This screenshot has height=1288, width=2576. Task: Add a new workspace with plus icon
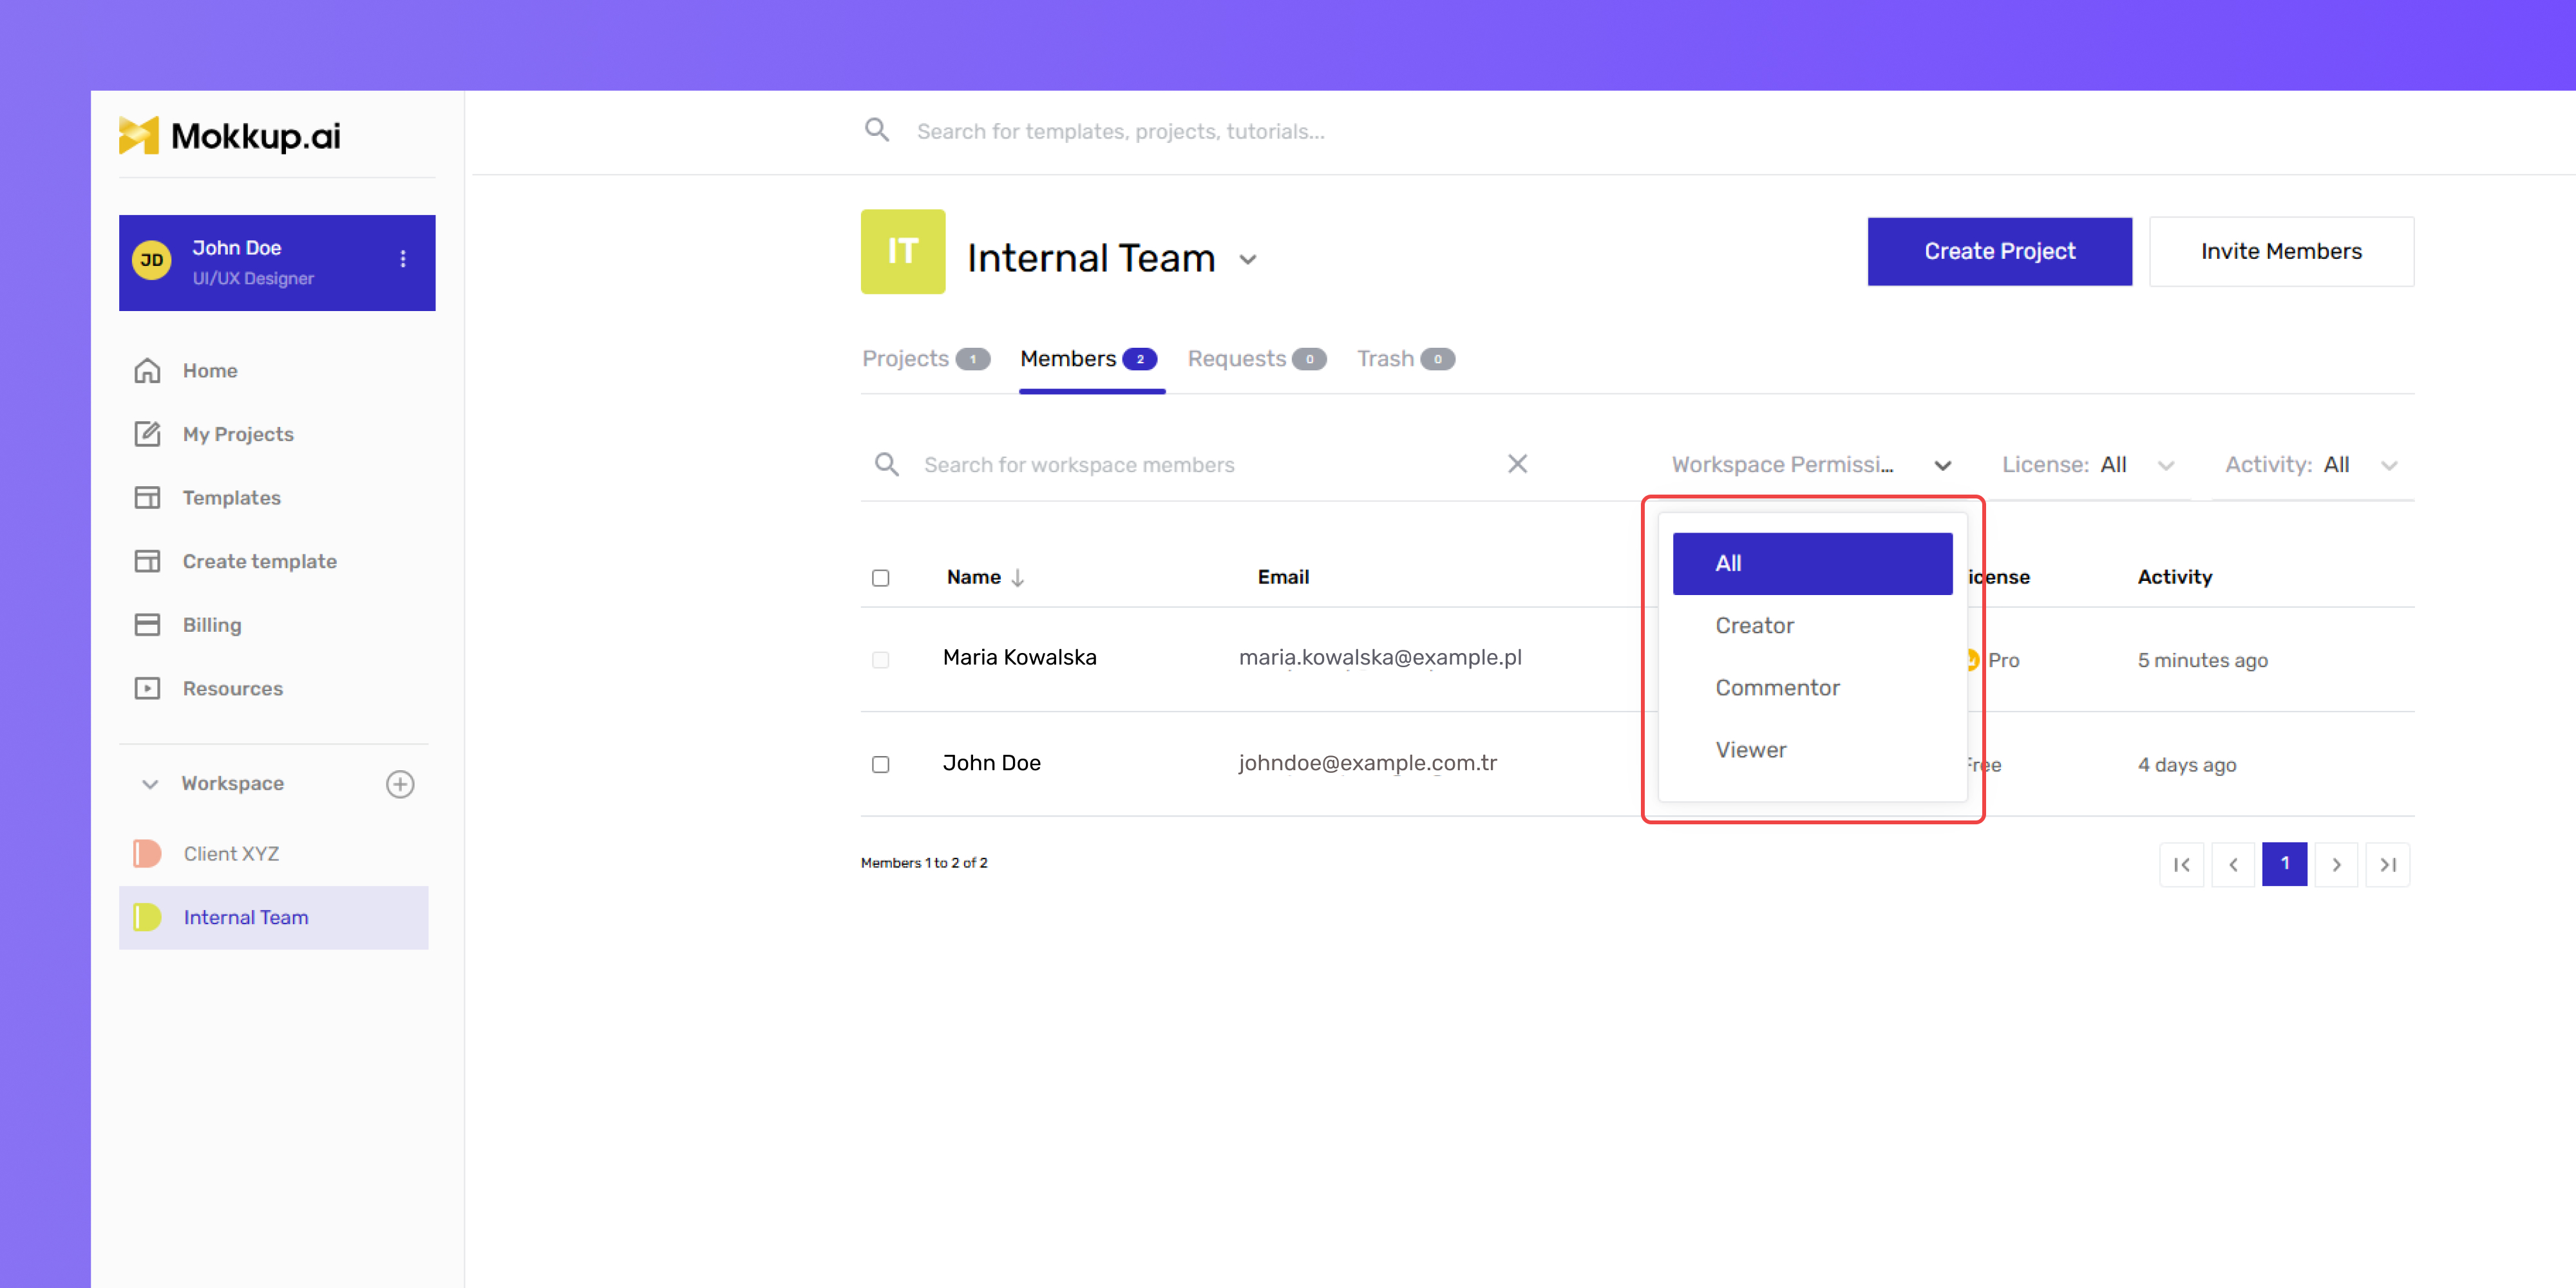click(400, 784)
